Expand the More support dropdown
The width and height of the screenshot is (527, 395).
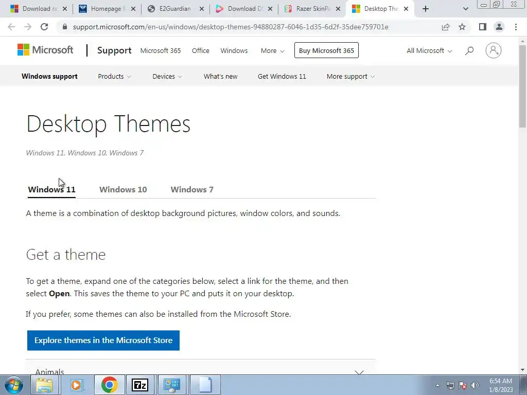tap(350, 76)
